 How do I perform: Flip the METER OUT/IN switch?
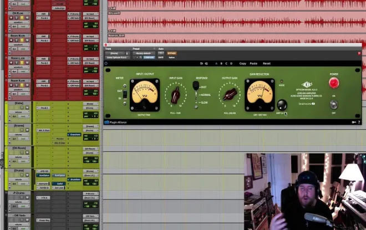coord(125,94)
